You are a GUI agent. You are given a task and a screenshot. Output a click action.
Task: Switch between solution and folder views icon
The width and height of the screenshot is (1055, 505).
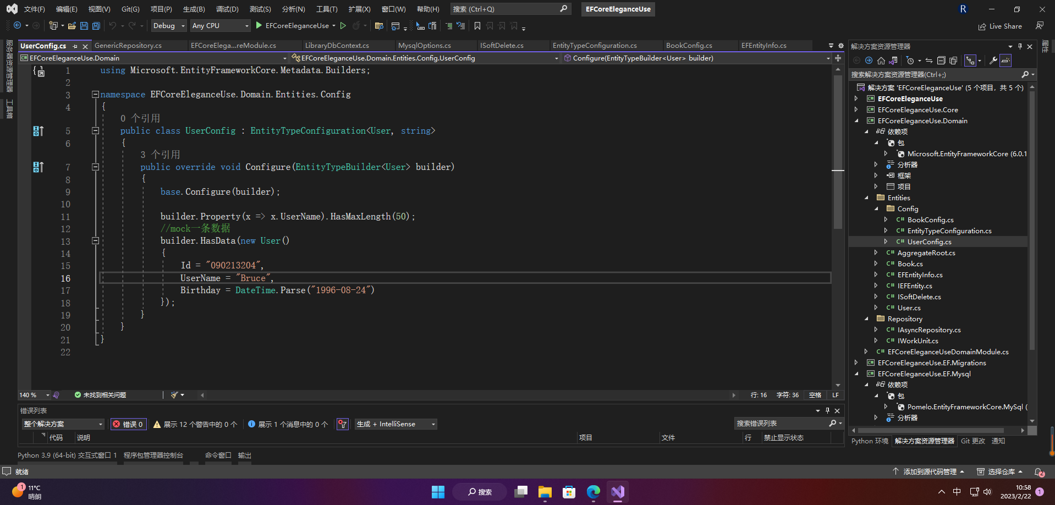pyautogui.click(x=893, y=61)
